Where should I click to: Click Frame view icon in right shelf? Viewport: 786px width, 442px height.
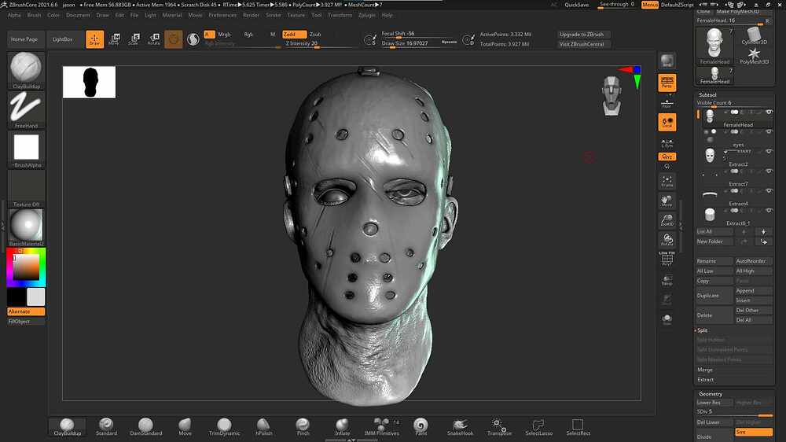pyautogui.click(x=667, y=181)
